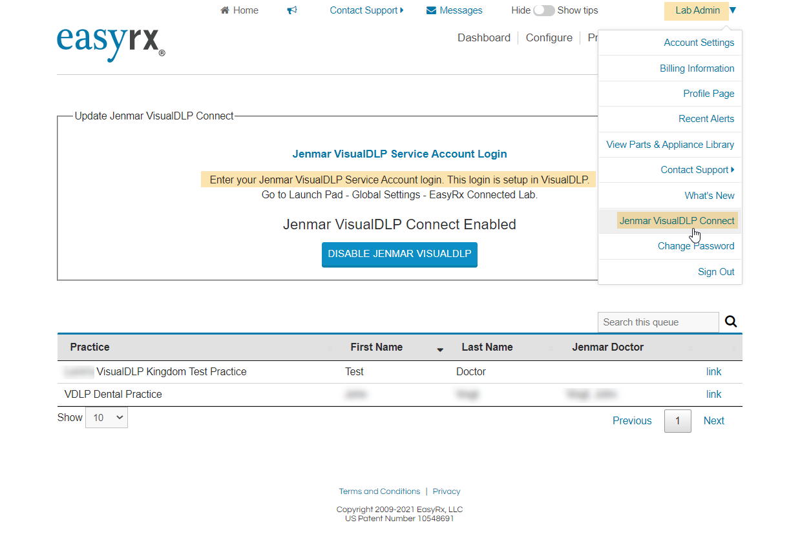Go to Profile Page
Viewport: 800px width, 547px height.
click(708, 94)
